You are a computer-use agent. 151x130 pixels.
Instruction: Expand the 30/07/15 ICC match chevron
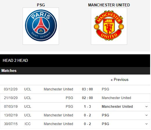(146, 124)
